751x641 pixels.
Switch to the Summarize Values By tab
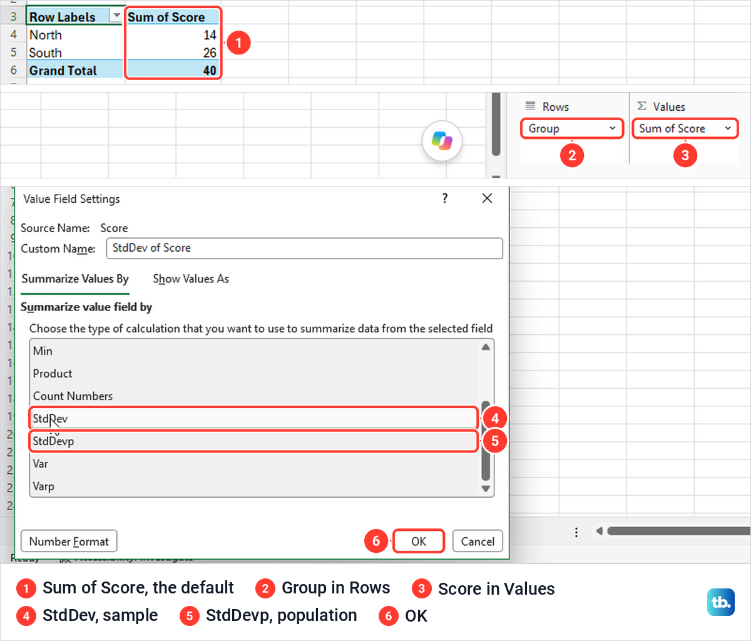tap(75, 279)
